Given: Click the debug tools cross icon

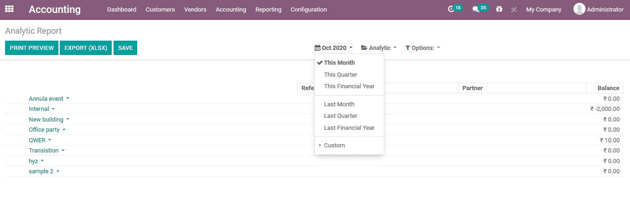Looking at the screenshot, I should [514, 10].
